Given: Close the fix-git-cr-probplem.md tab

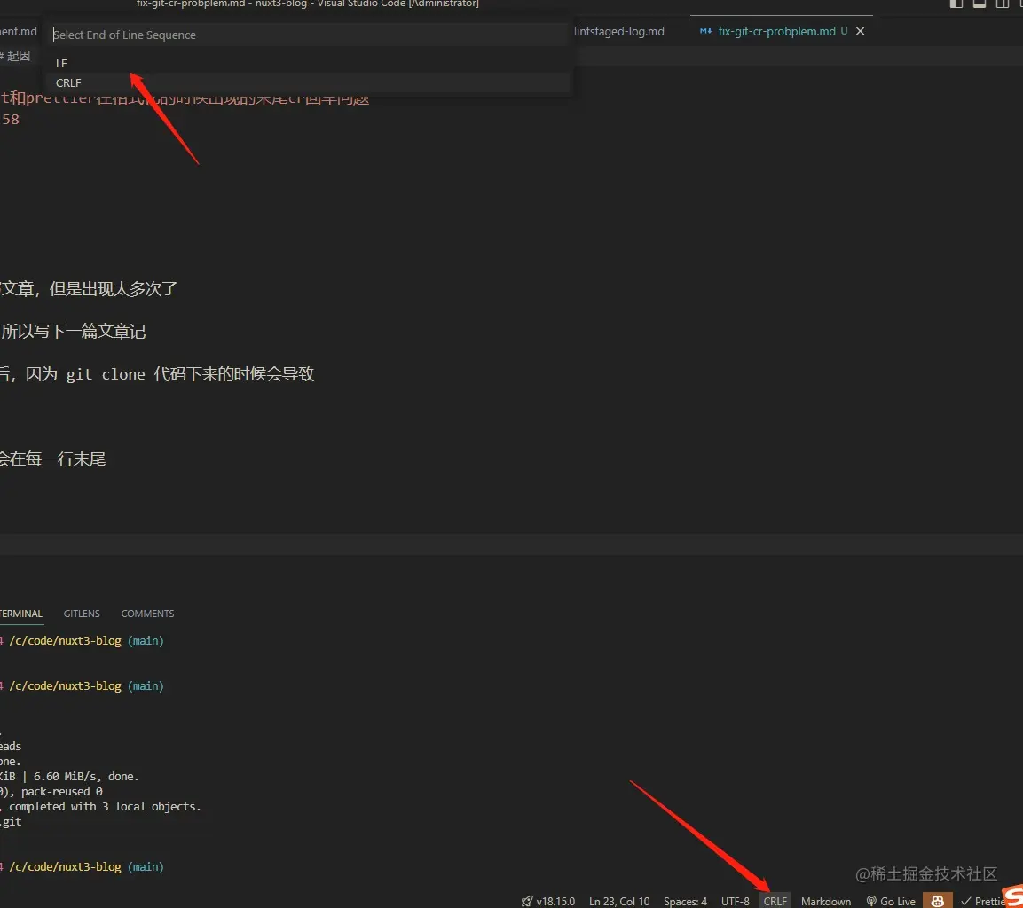Looking at the screenshot, I should pyautogui.click(x=861, y=31).
